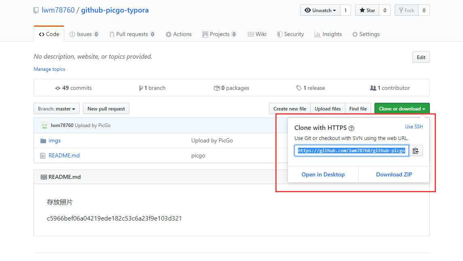The width and height of the screenshot is (463, 261).
Task: View the 0 packages page
Action: pyautogui.click(x=231, y=88)
